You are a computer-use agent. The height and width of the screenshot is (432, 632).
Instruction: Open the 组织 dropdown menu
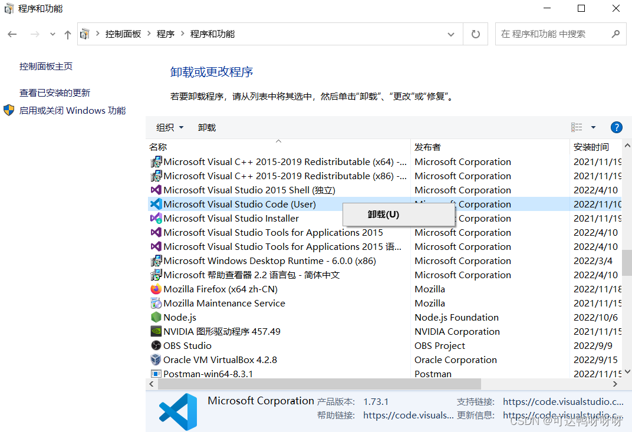pos(170,127)
